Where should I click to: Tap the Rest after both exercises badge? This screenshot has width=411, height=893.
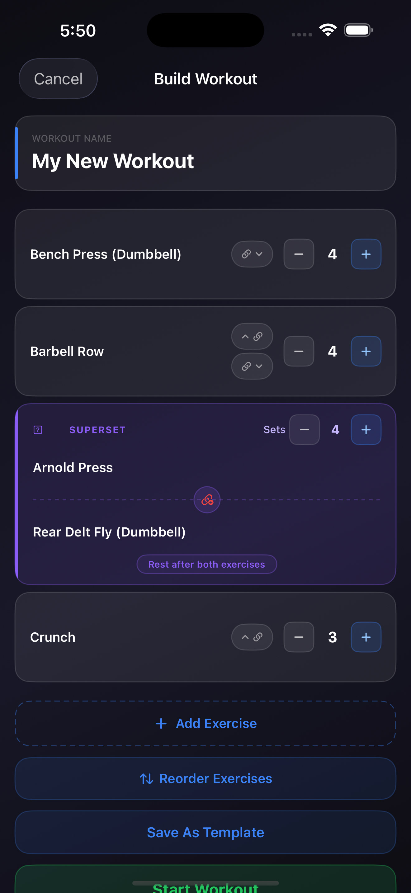tap(206, 564)
